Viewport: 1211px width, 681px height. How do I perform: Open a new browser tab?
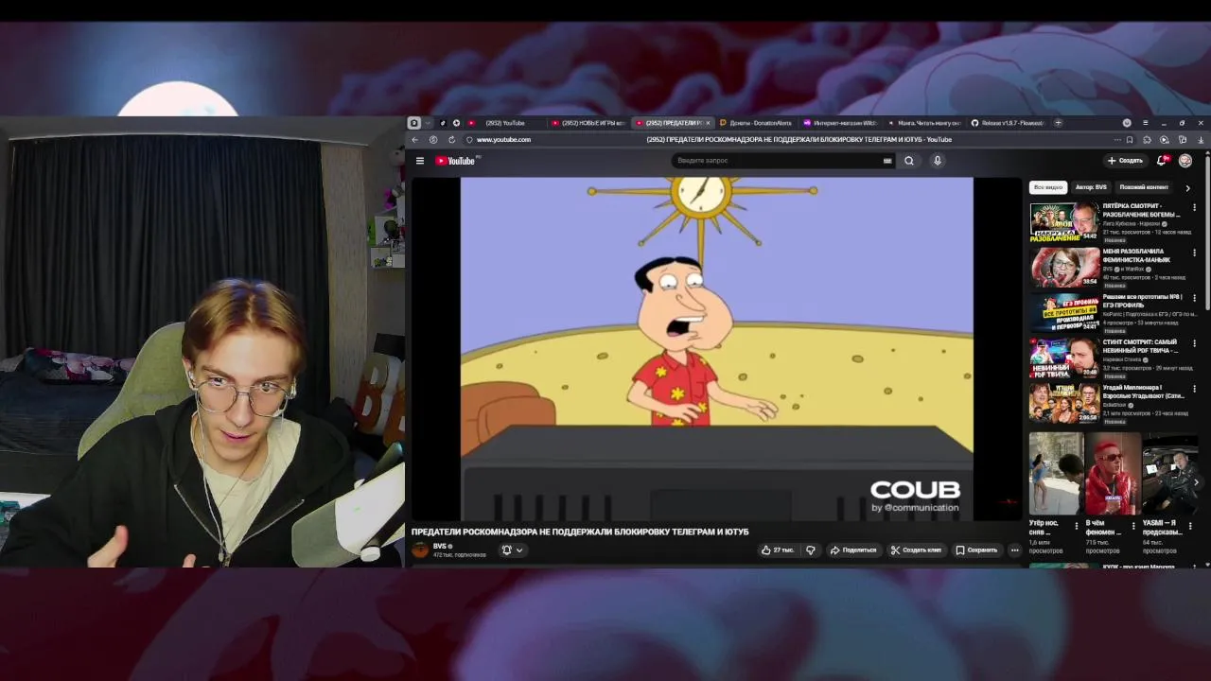pos(1058,123)
